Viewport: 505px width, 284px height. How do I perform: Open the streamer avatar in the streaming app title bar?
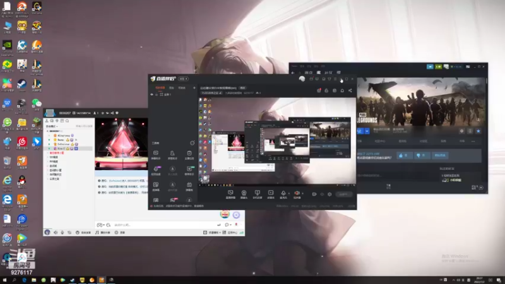click(302, 79)
